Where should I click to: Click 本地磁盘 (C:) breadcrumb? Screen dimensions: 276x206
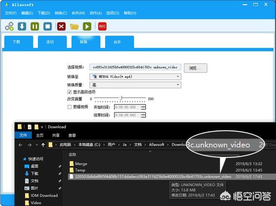point(89,145)
